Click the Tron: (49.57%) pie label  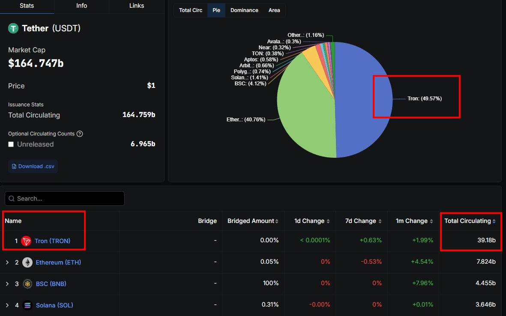[x=425, y=99]
